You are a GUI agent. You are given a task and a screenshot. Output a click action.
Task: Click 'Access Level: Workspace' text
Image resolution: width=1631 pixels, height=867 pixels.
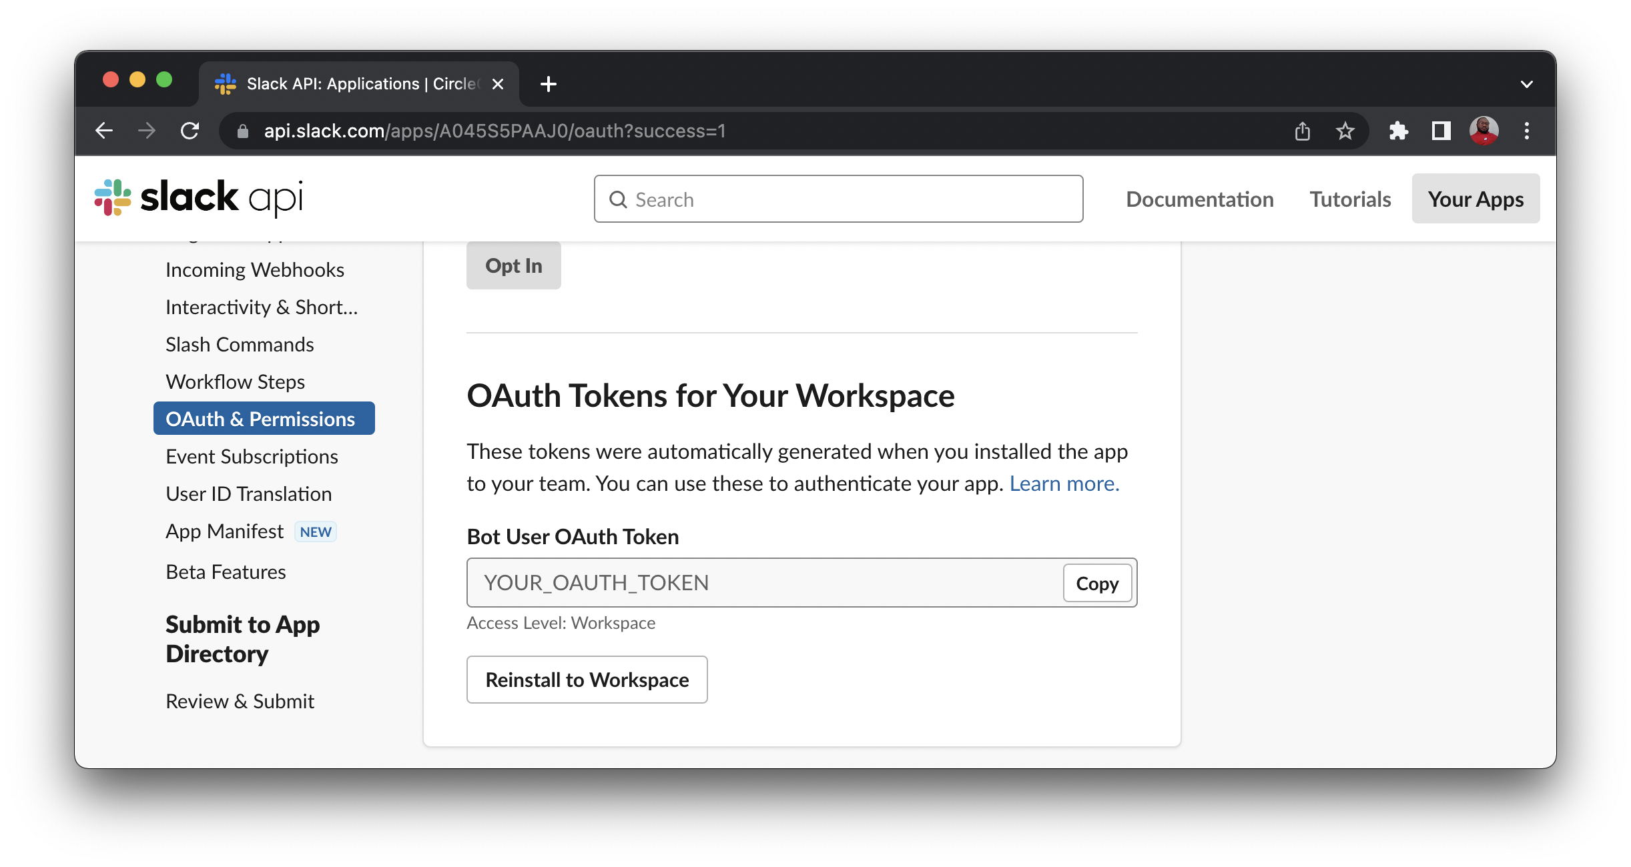(561, 622)
